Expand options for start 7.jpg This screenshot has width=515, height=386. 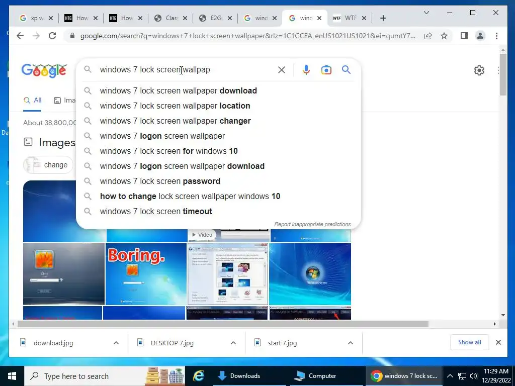point(351,343)
